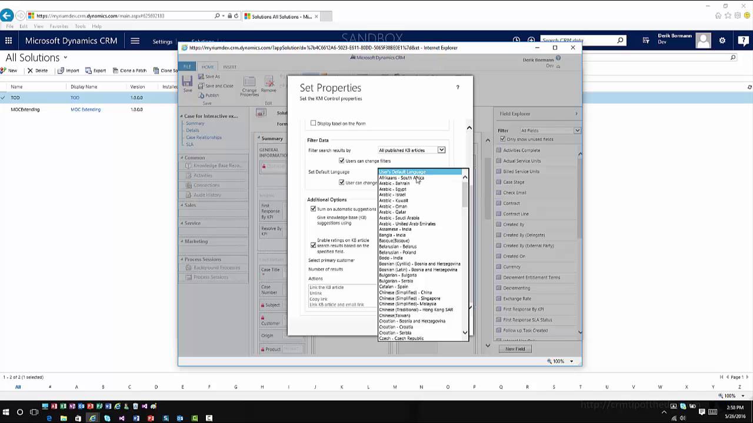Viewport: 753px width, 423px height.
Task: Click Publish in form editor ribbon
Action: point(208,95)
